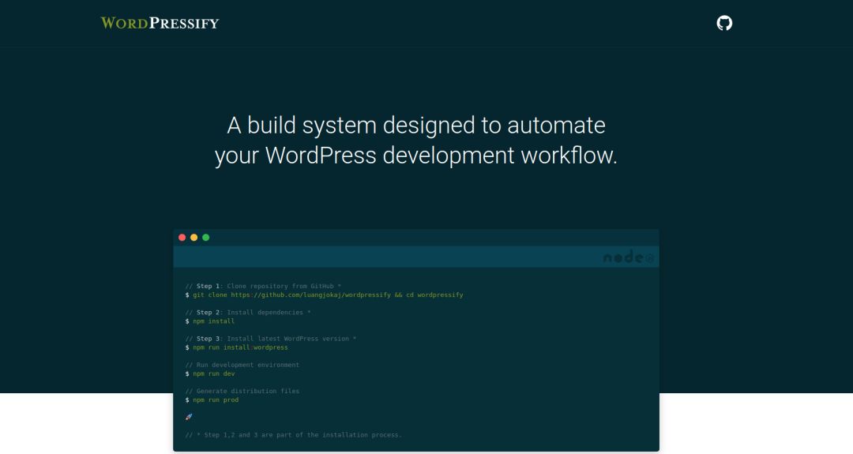Open the GitHub repository icon
Screen dimensions: 853x454
[x=724, y=23]
